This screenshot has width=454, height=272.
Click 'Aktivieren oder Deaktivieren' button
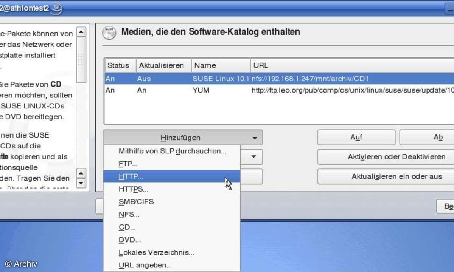pos(386,157)
